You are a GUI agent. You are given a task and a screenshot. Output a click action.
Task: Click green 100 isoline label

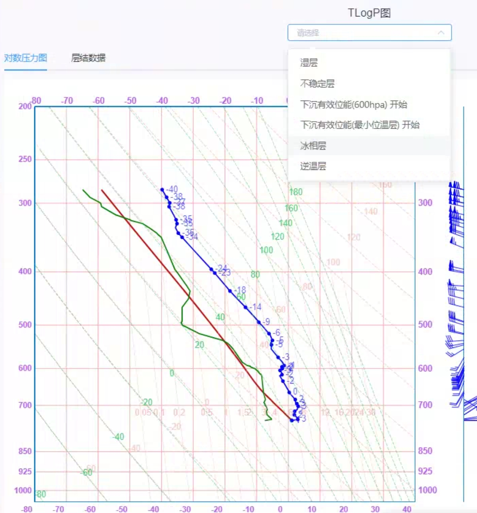coord(266,250)
